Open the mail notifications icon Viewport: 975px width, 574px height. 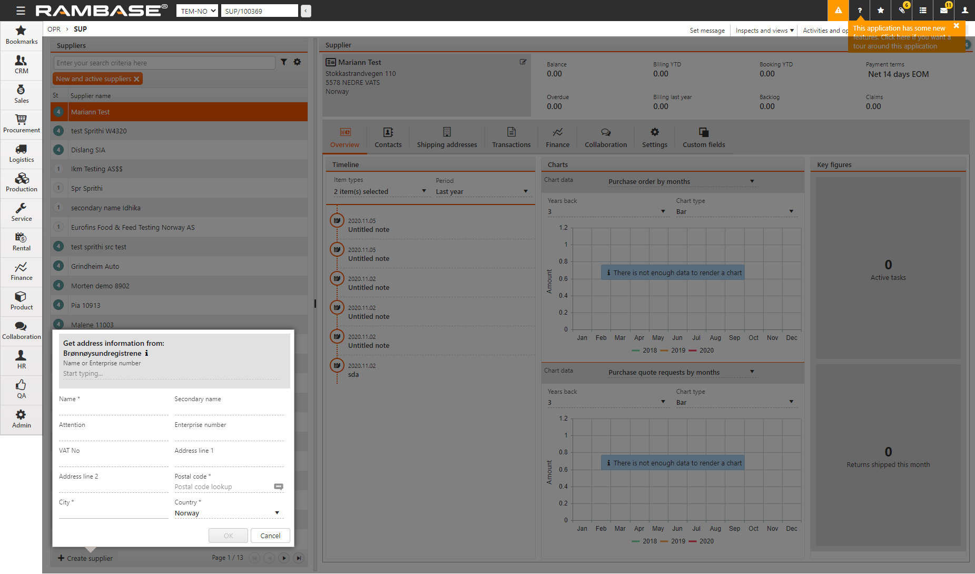click(x=944, y=11)
